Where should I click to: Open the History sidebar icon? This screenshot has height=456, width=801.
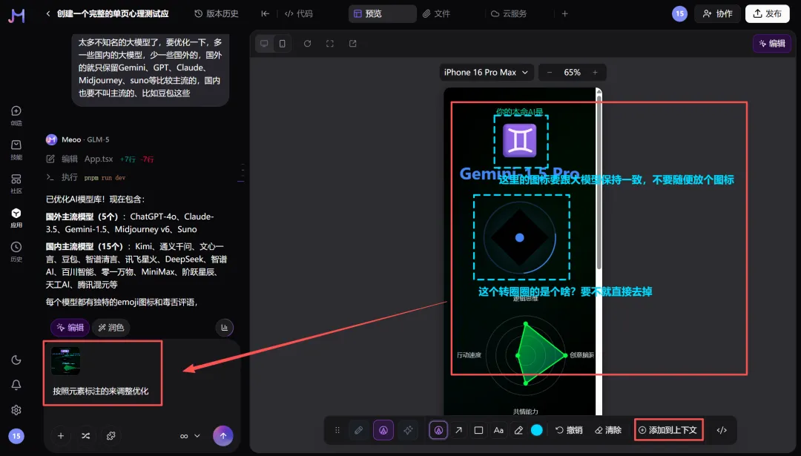[x=16, y=251]
